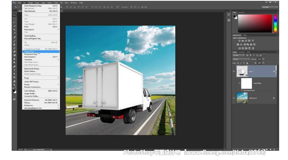
Task: Select the Lasso tool
Action: click(15, 23)
